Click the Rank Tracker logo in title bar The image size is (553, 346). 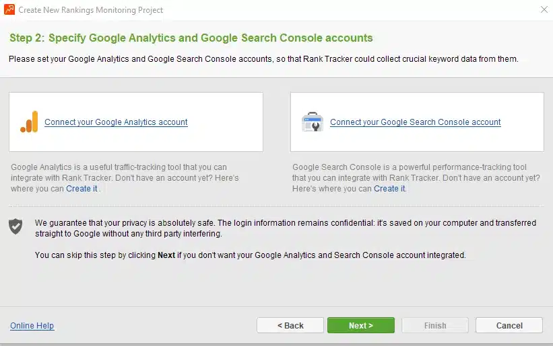click(x=9, y=9)
